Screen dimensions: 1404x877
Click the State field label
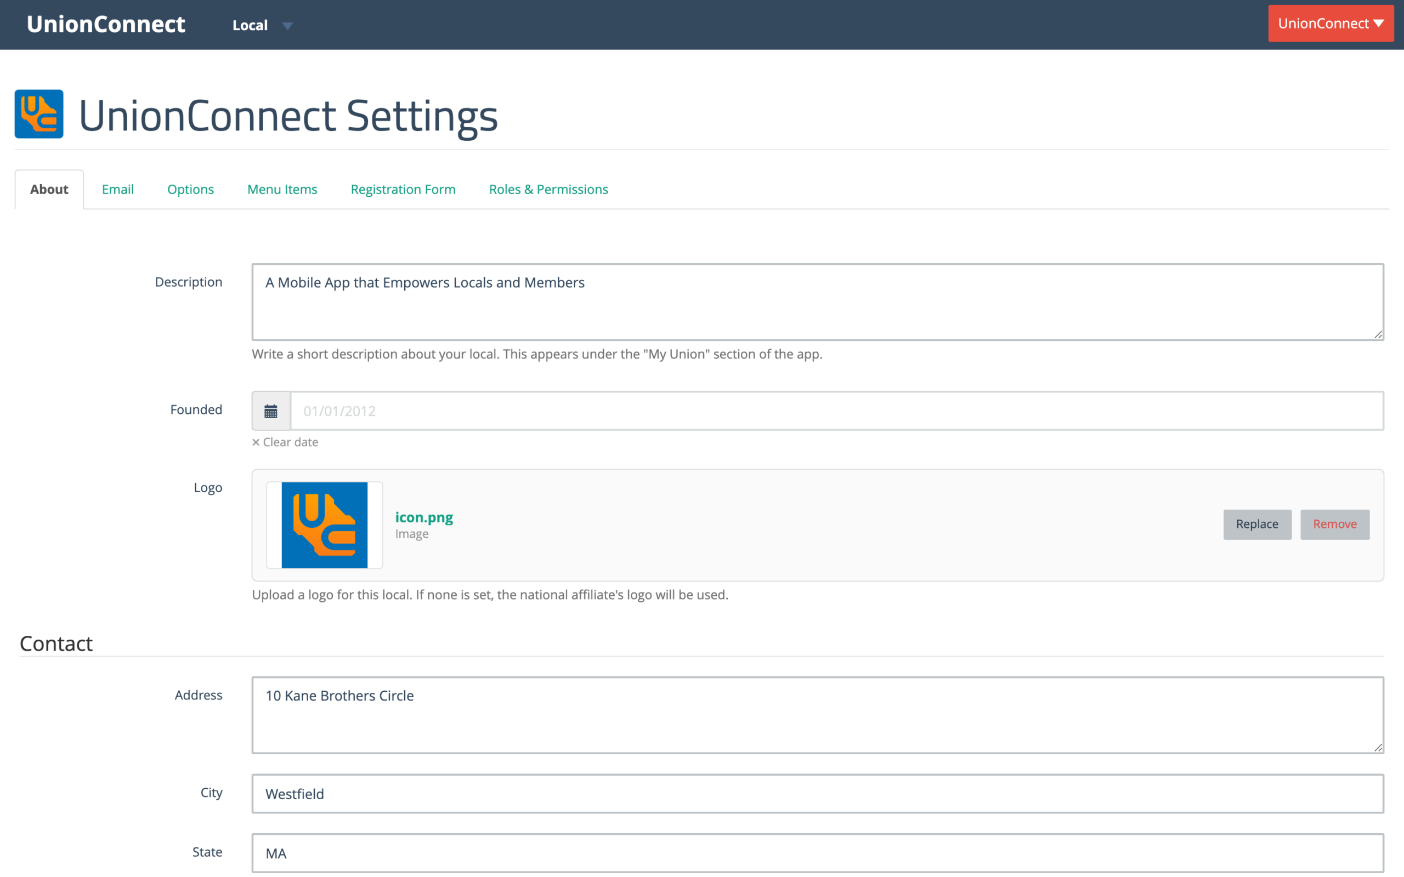[207, 852]
